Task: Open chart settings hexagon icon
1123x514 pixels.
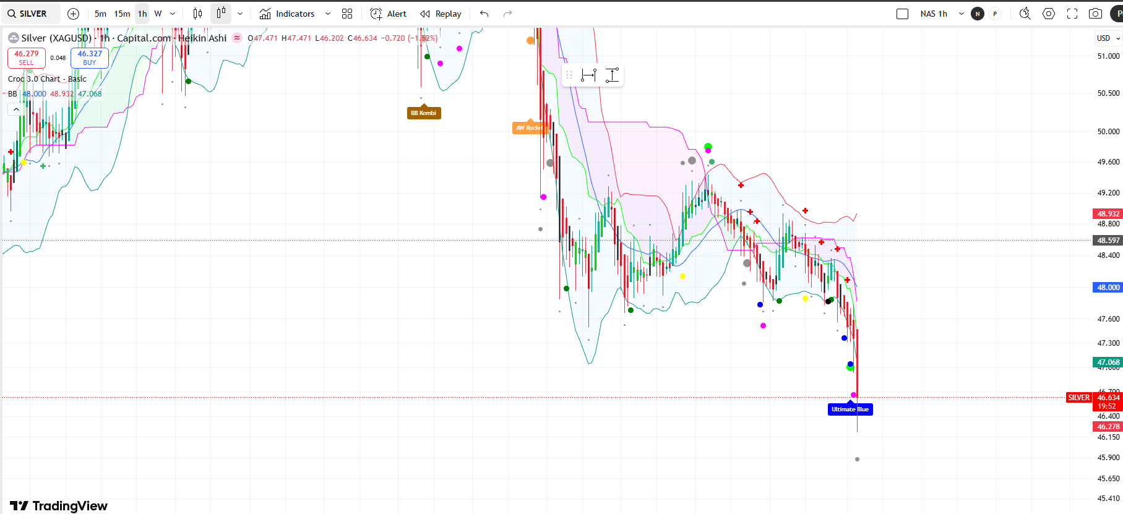Action: 1049,14
